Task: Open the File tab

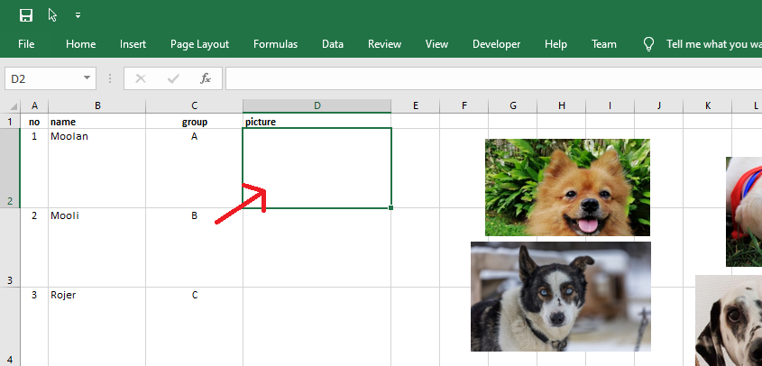Action: tap(26, 44)
